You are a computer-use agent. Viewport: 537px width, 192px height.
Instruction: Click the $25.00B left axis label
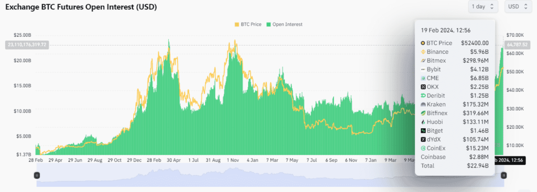coord(22,35)
